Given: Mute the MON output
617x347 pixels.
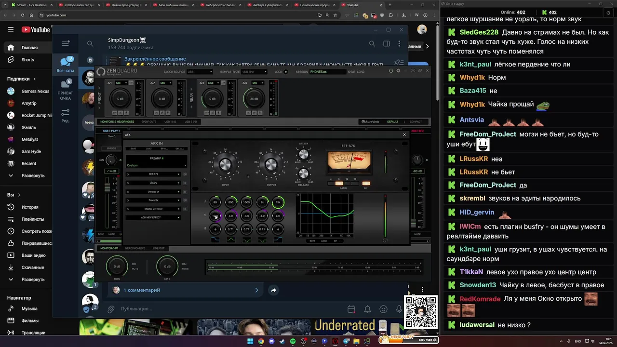Looking at the screenshot, I should tap(135, 269).
